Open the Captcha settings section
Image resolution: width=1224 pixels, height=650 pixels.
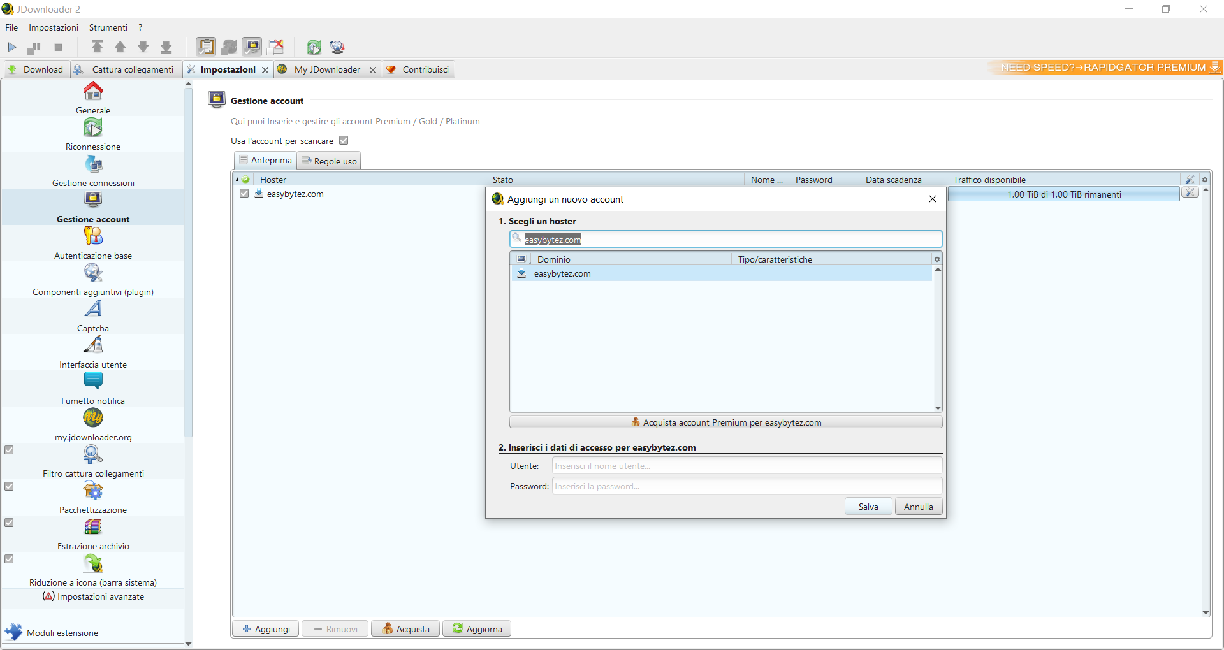click(93, 316)
